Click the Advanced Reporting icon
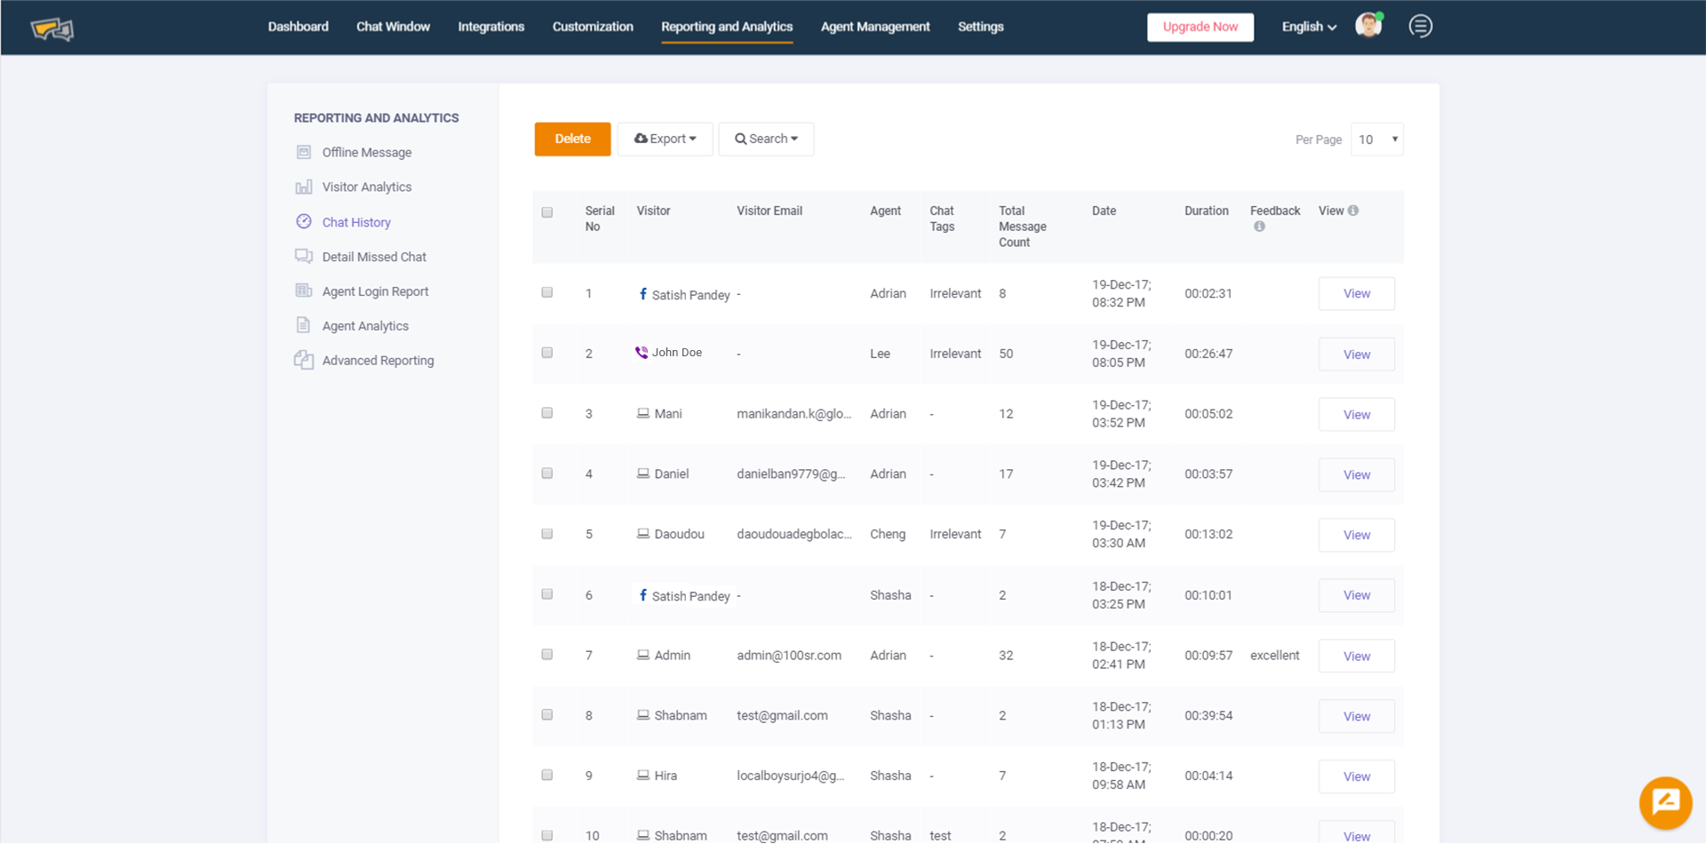1706x844 pixels. click(304, 360)
